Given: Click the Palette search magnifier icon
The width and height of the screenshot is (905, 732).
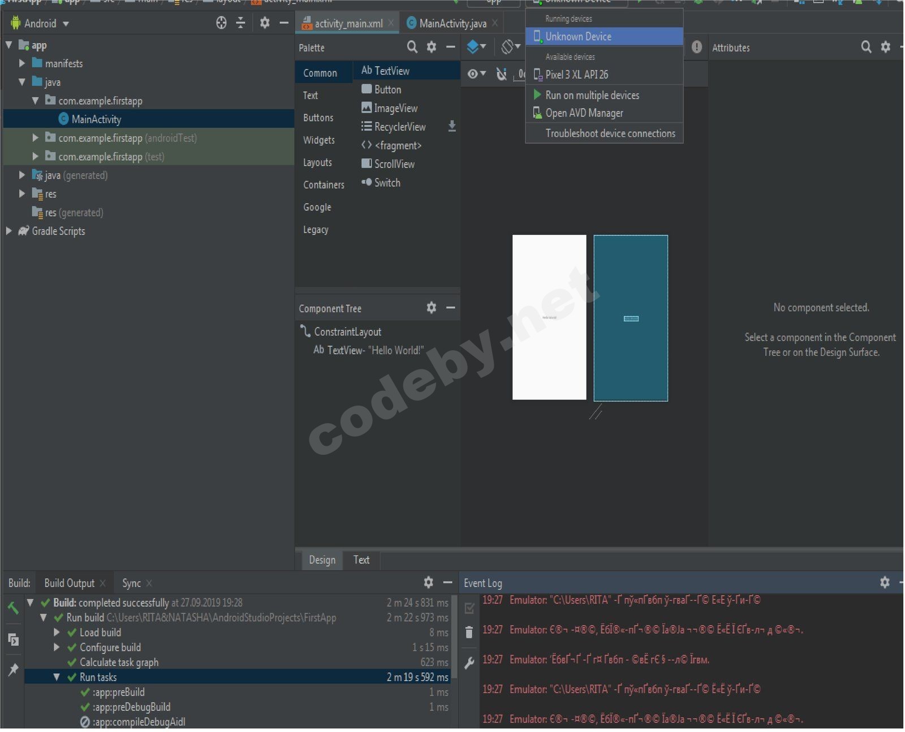Looking at the screenshot, I should [412, 48].
